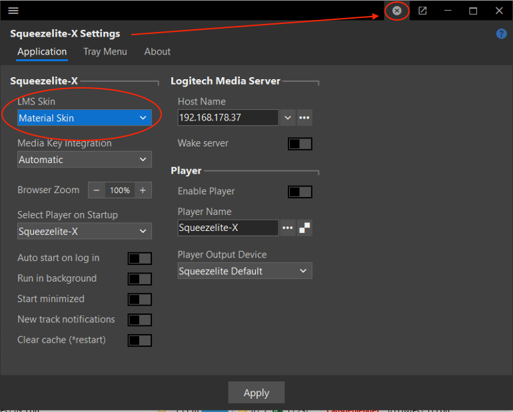Enable the Auto start on log in switch
Viewport: 513px width, 412px height.
pos(139,258)
